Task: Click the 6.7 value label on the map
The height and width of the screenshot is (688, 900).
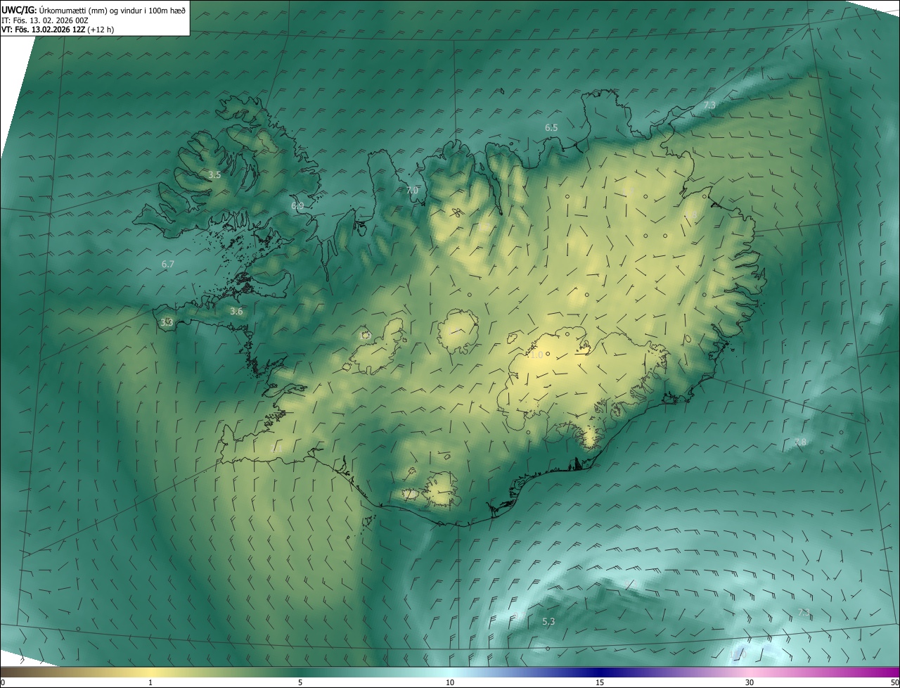Action: pos(168,264)
